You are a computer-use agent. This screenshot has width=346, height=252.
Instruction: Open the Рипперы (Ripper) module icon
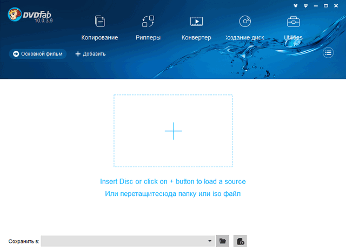(x=148, y=22)
